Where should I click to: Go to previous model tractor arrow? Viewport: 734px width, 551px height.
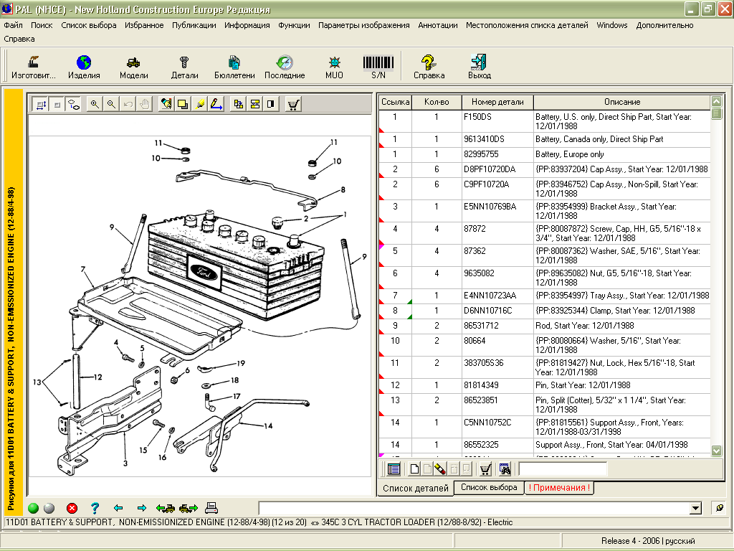[166, 508]
